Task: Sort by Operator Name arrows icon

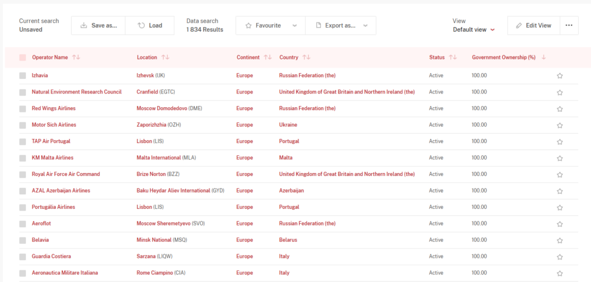Action: pyautogui.click(x=76, y=58)
